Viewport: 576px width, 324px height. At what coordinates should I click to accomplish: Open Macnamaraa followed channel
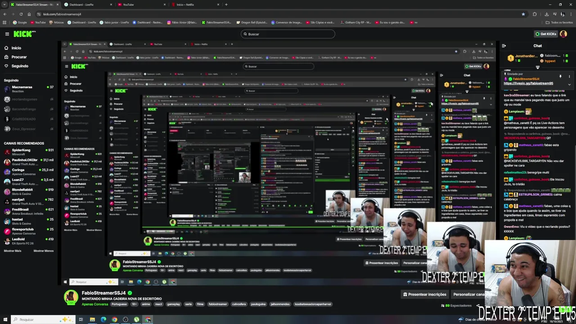click(29, 88)
